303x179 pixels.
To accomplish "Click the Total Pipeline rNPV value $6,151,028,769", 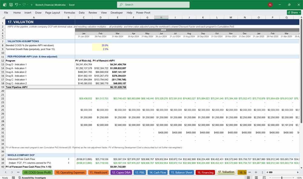I will [118, 87].
